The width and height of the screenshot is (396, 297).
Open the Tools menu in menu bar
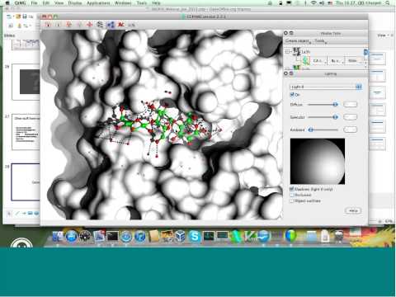(x=142, y=3)
